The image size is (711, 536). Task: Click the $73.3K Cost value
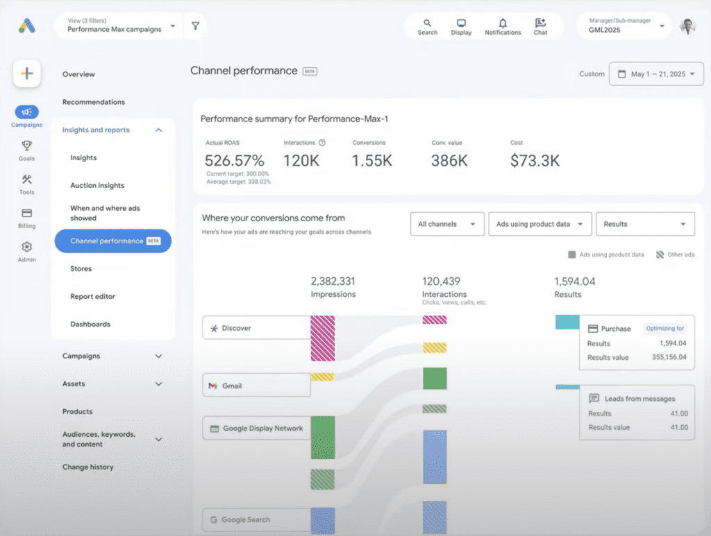tap(535, 161)
